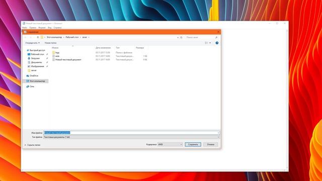The height and width of the screenshot is (181, 322).
Task: Open the Кодировка ANSI dropdown
Action: [170, 144]
